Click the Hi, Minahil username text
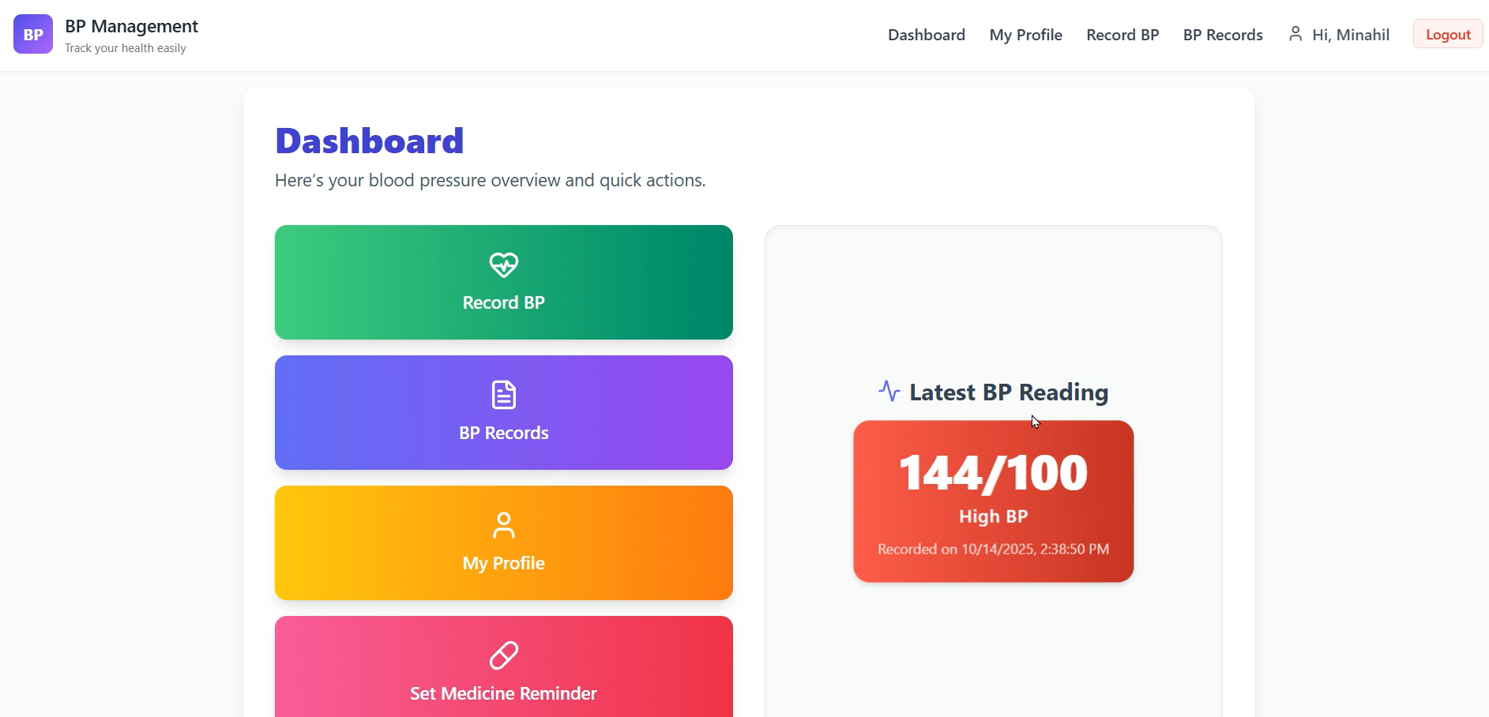Viewport: 1489px width, 717px height. click(1350, 35)
